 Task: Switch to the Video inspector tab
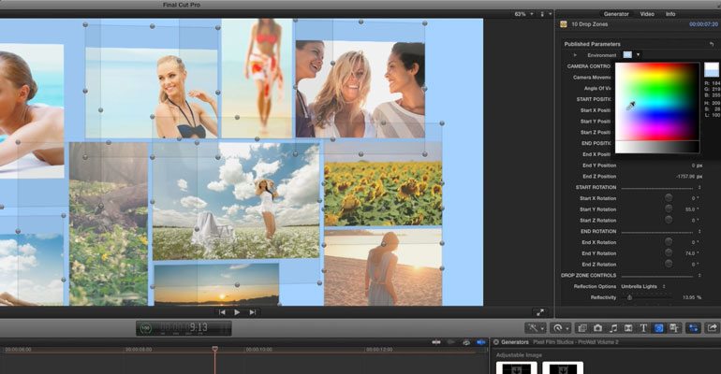647,14
